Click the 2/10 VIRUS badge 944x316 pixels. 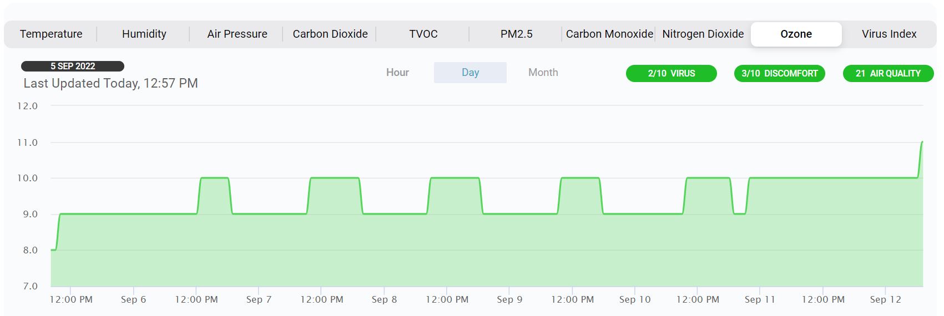pyautogui.click(x=671, y=73)
